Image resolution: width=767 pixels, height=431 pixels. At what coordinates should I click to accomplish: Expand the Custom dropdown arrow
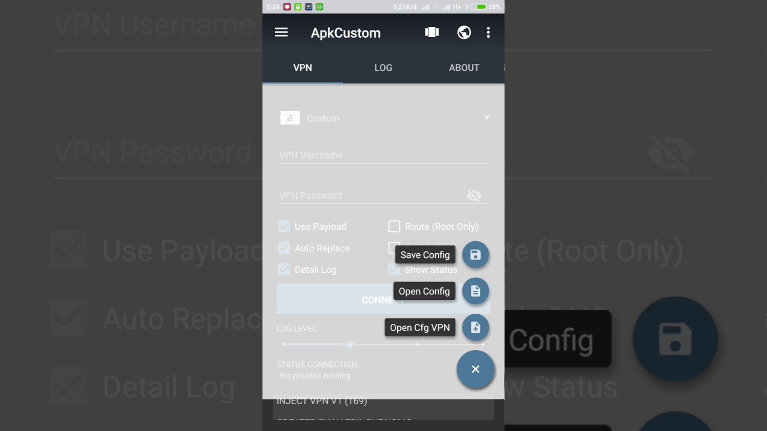click(x=487, y=118)
